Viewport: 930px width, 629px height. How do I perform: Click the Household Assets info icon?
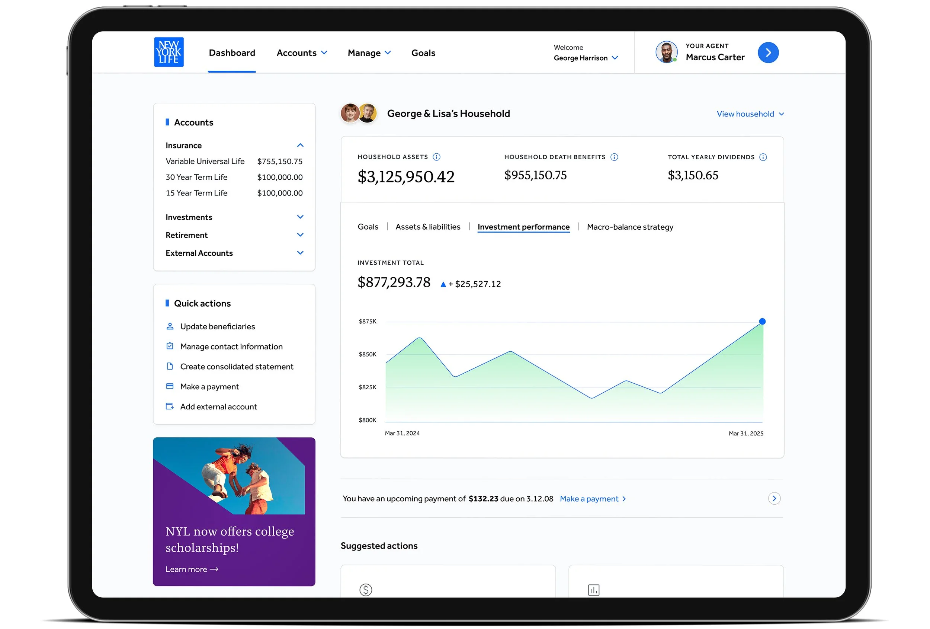[x=437, y=157]
